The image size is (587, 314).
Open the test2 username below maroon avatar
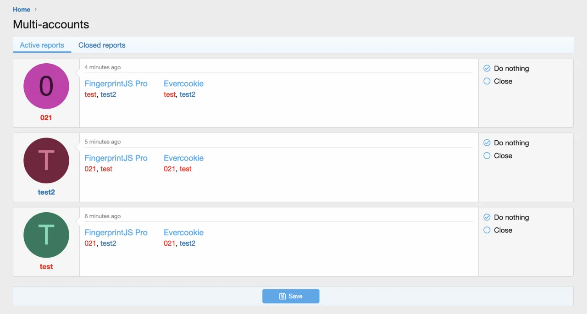pos(46,192)
